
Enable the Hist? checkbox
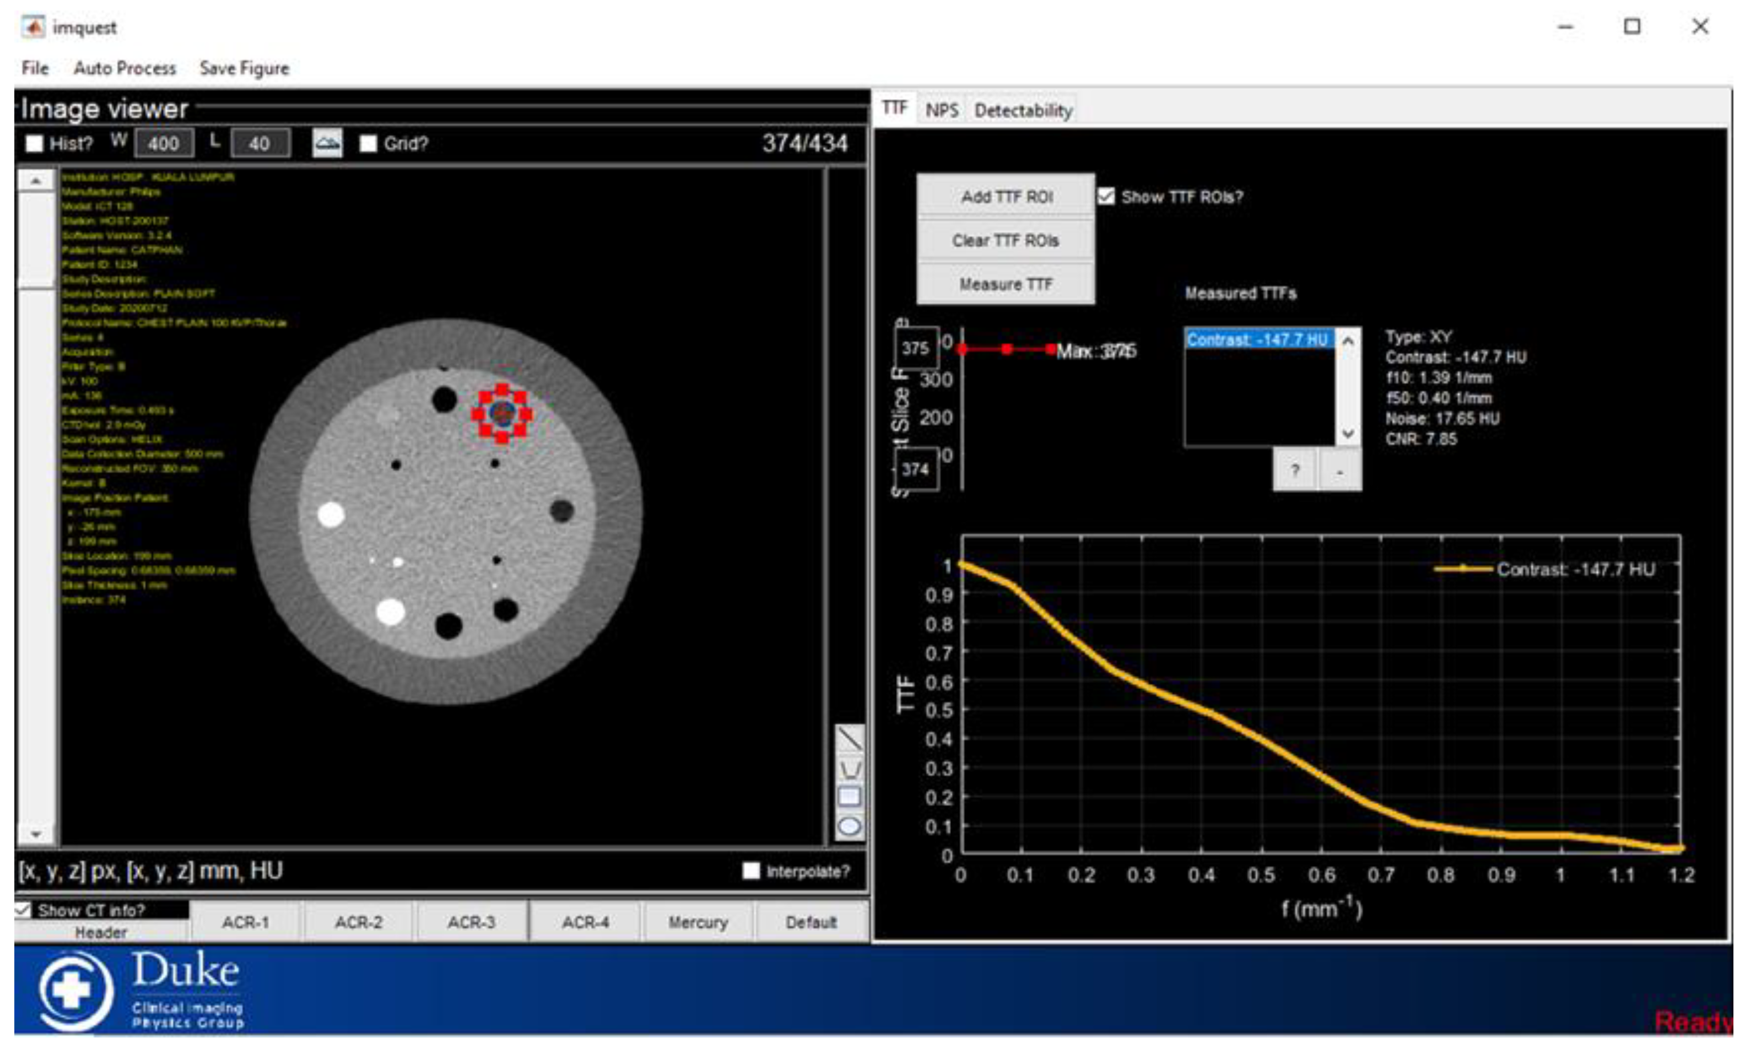[x=34, y=143]
